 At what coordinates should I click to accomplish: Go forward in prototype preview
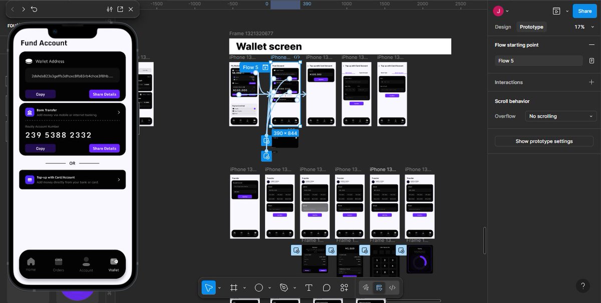coord(23,9)
